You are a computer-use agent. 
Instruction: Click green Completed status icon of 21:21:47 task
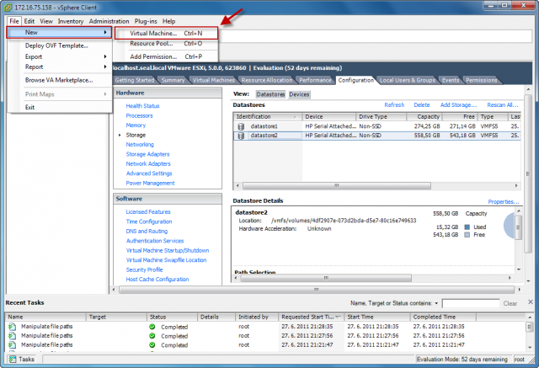pos(152,345)
